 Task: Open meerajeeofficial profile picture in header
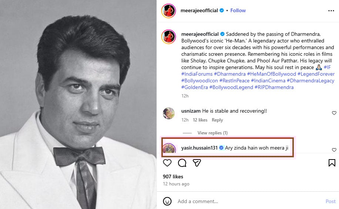point(168,11)
